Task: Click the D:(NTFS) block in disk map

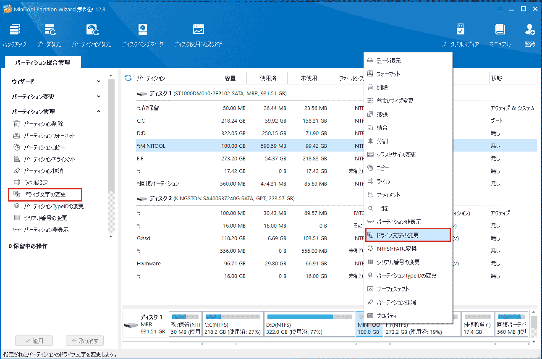Action: tap(309, 324)
